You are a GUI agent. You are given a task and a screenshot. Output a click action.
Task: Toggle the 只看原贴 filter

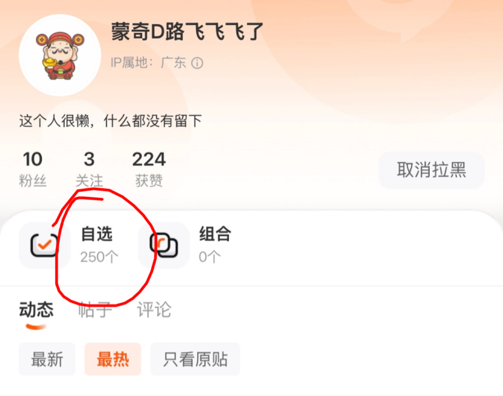[x=195, y=359]
